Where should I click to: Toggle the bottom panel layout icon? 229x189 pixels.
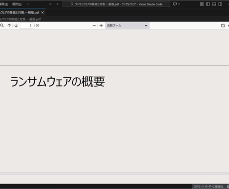click(x=214, y=4)
